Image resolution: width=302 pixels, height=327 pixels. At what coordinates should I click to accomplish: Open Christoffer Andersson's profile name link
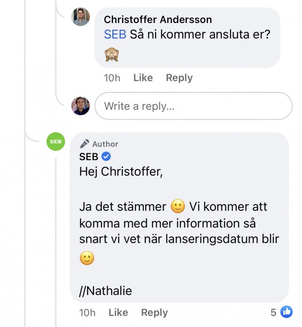coord(158,20)
